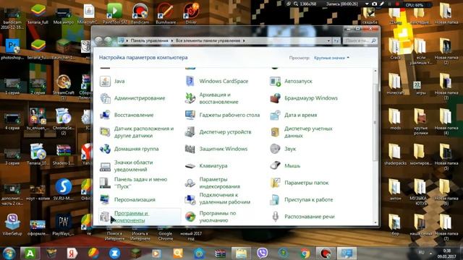
Task: Open the Автозапуск icon
Action: coord(275,81)
